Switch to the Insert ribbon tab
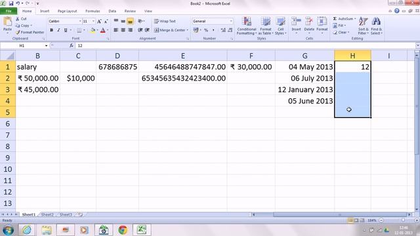 [x=45, y=11]
